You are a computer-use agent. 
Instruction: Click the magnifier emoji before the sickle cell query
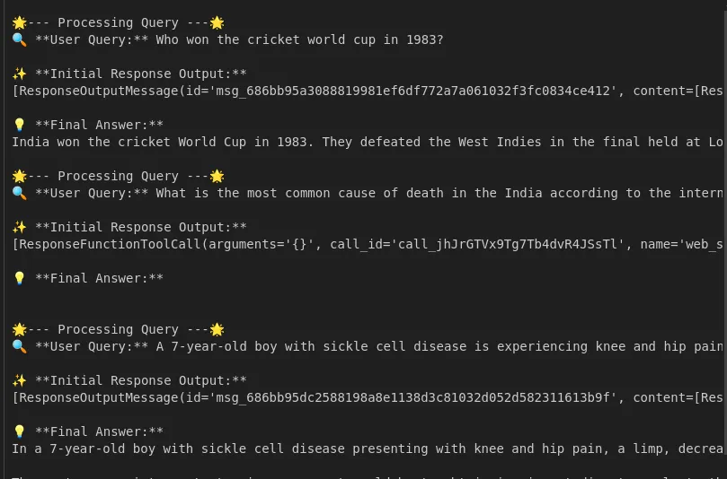[x=20, y=346]
